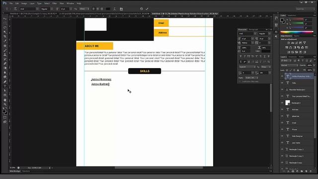Hide the about me text layer
This screenshot has width=318, height=179.
click(282, 116)
